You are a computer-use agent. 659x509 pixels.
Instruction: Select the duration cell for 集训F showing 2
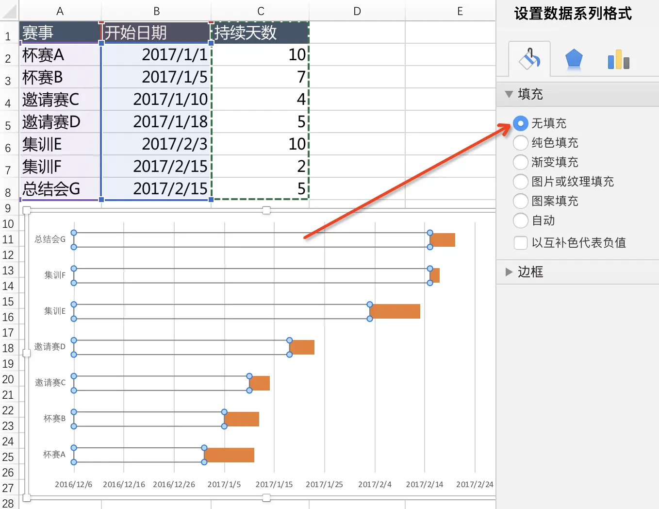click(261, 167)
